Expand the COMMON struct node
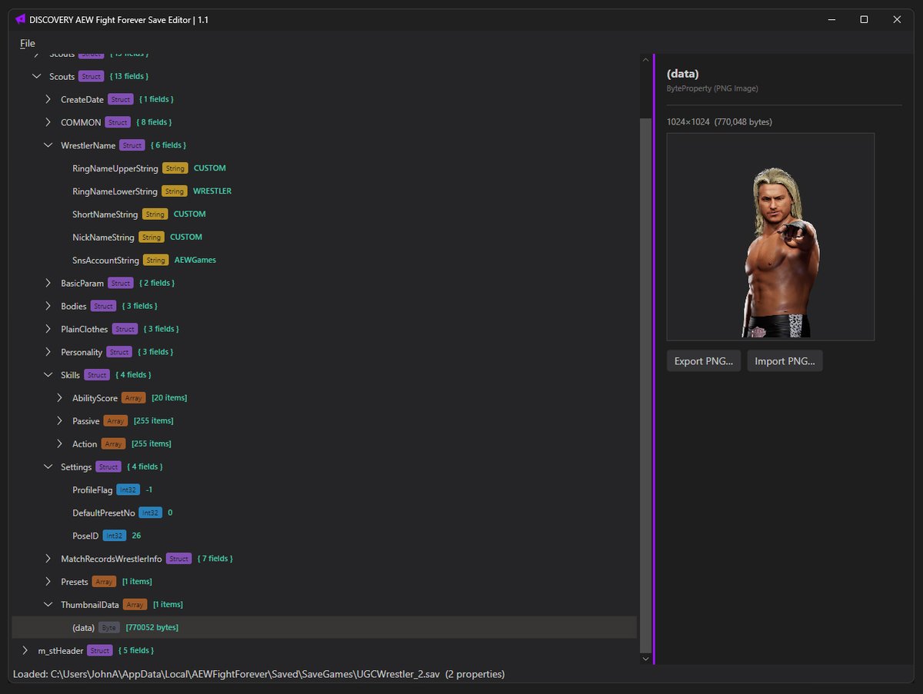This screenshot has width=923, height=694. tap(48, 123)
